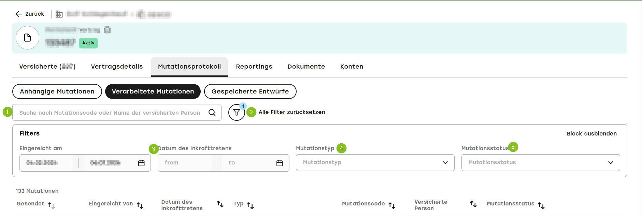Click the Inkrafttreten 'from' date field
Image resolution: width=642 pixels, height=216 pixels.
click(185, 163)
